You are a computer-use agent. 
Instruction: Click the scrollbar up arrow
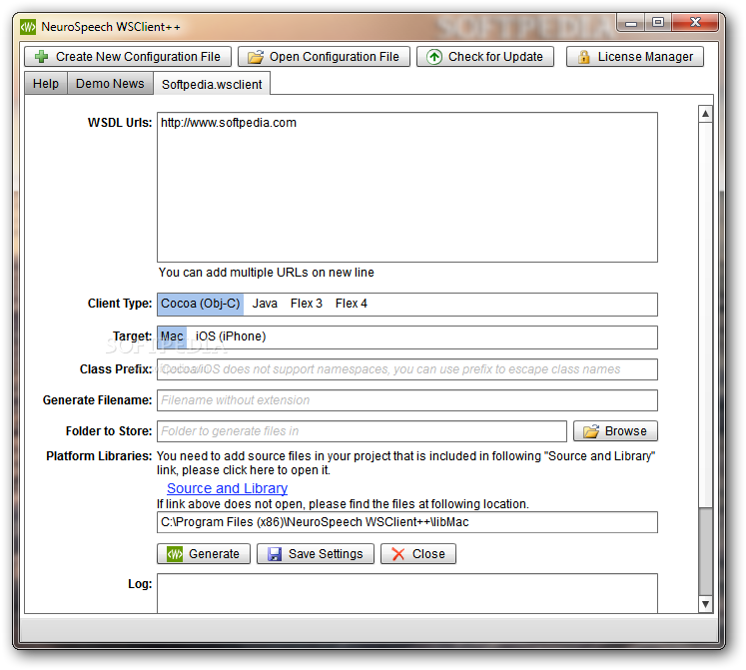pos(706,114)
